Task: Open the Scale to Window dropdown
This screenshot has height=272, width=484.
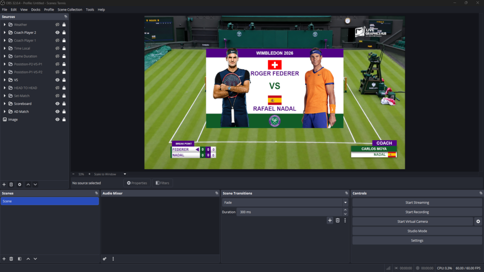Action: 110,174
